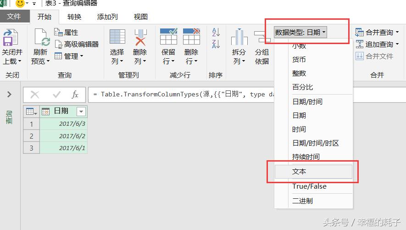Select the 日期 column header
This screenshot has height=230, width=406.
pyautogui.click(x=63, y=112)
